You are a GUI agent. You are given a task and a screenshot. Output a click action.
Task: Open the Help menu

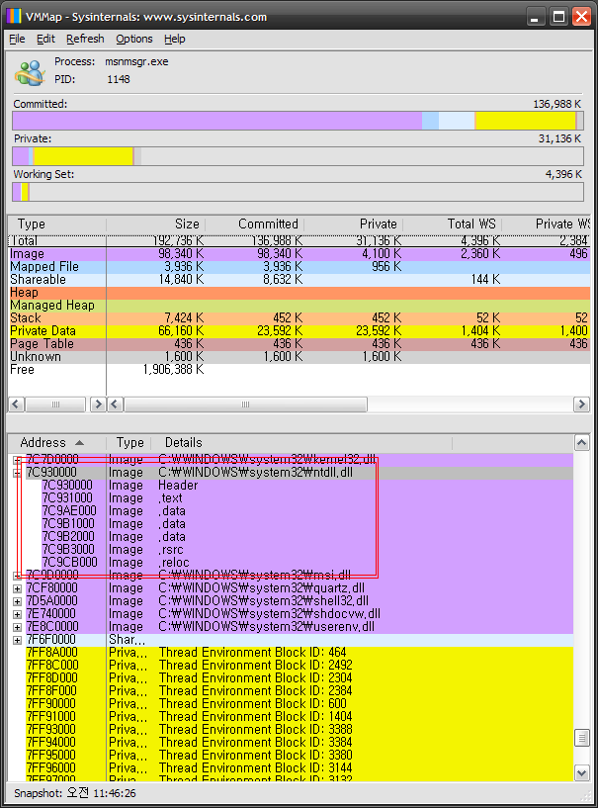(175, 39)
